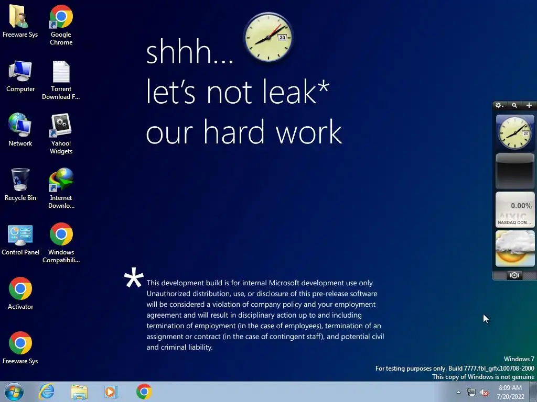537x402 pixels.
Task: Open the widget dock settings gear menu
Action: (x=499, y=105)
